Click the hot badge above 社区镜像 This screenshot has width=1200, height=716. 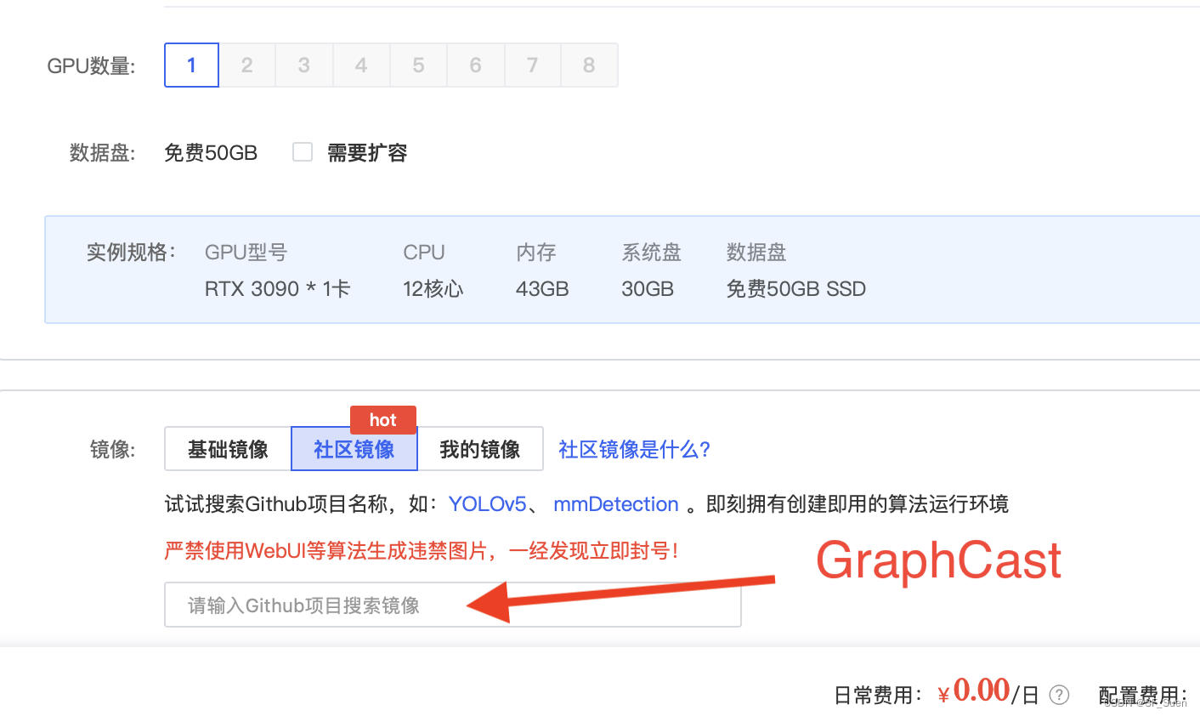click(x=383, y=420)
